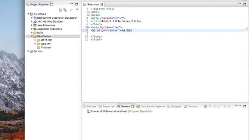Select the DynaWeb1 project icon

pyautogui.click(x=32, y=14)
